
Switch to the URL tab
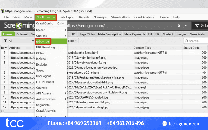pos(73,34)
